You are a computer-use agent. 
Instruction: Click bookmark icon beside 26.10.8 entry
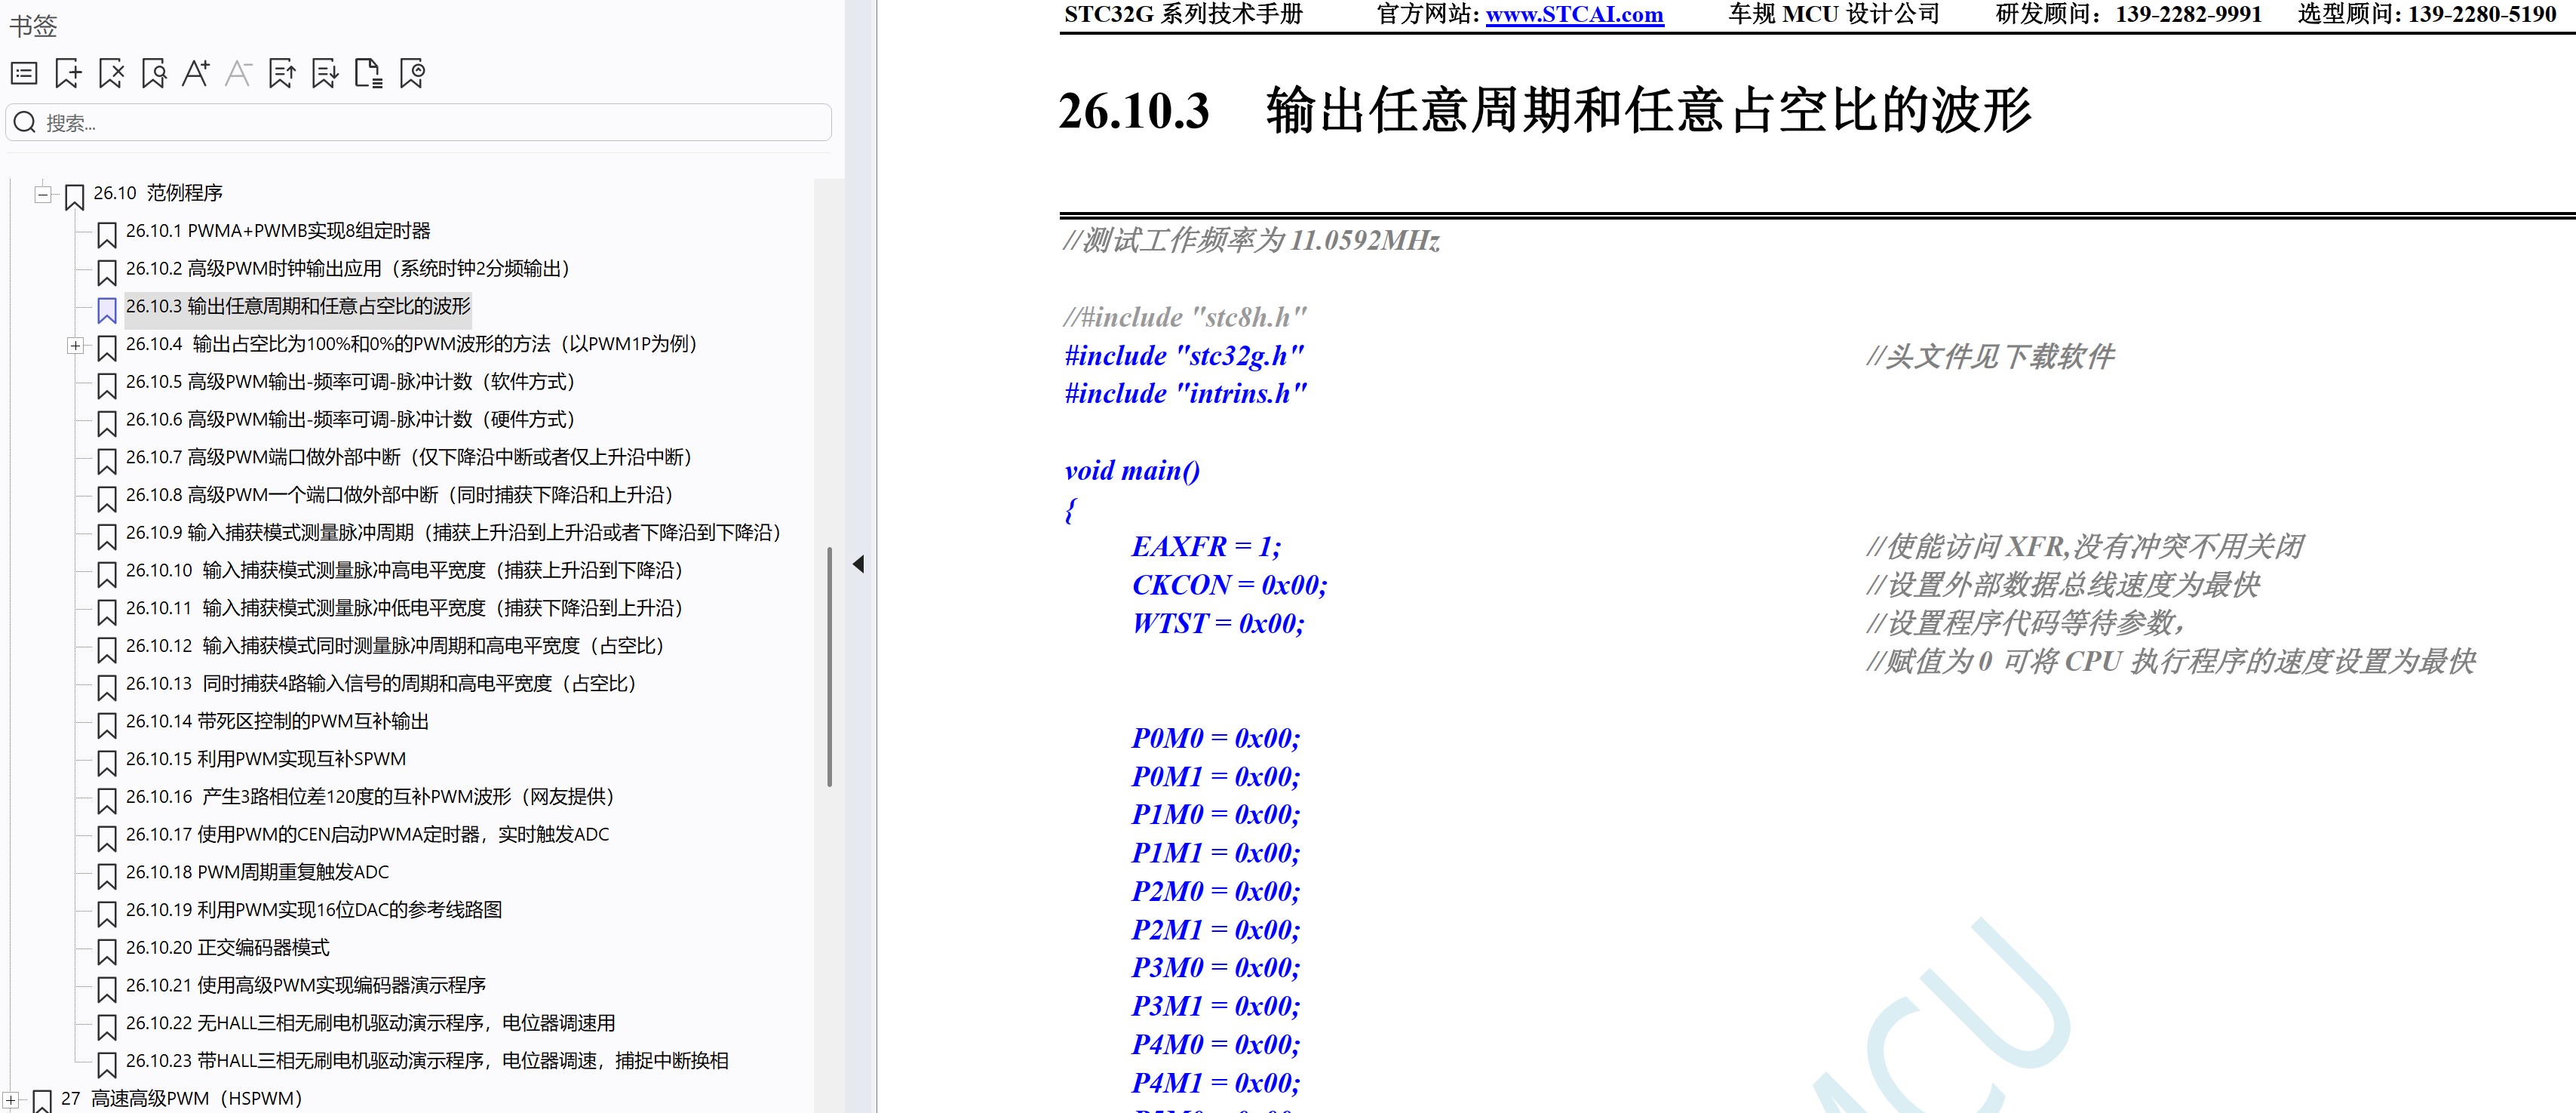pyautogui.click(x=107, y=499)
